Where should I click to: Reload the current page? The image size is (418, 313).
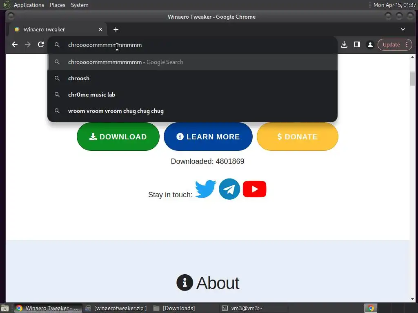(41, 45)
